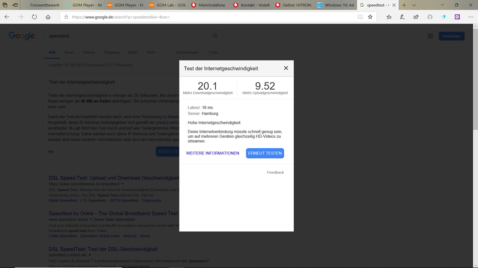The image size is (478, 268).
Task: Open the LTE-Speedtest sitelink
Action: click(93, 201)
